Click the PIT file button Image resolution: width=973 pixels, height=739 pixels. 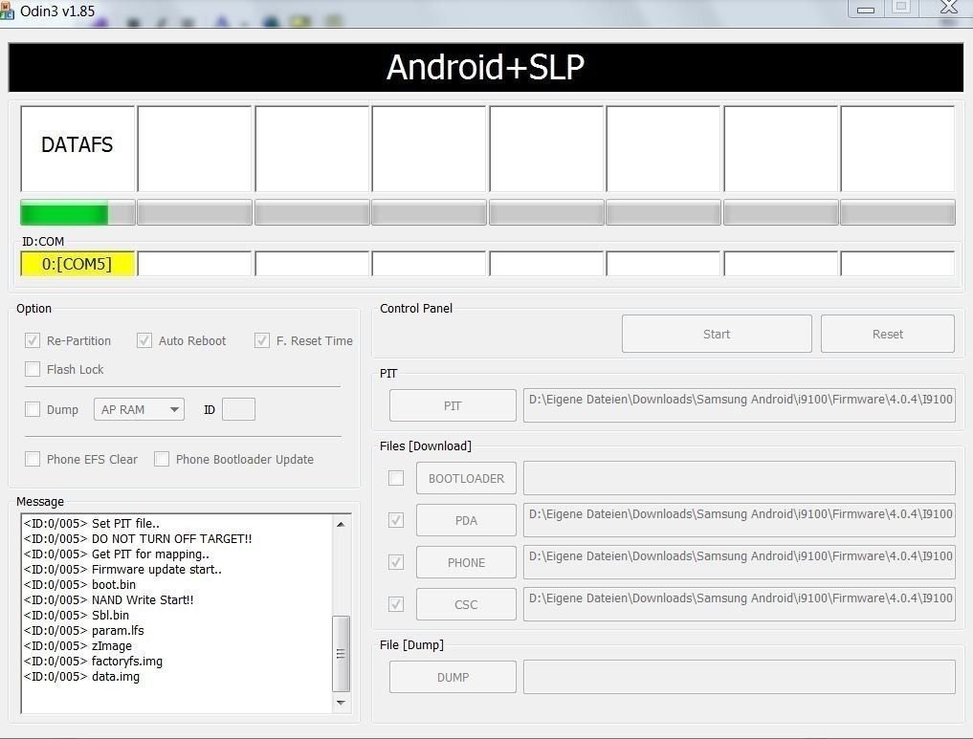453,405
